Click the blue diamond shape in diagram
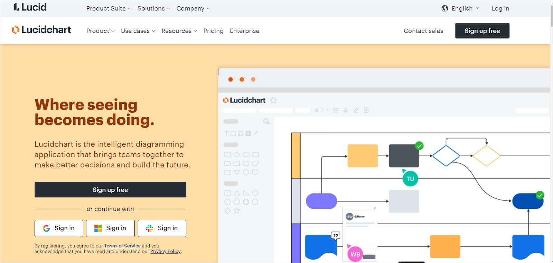Viewport: 553px width, 263px height. tap(446, 156)
